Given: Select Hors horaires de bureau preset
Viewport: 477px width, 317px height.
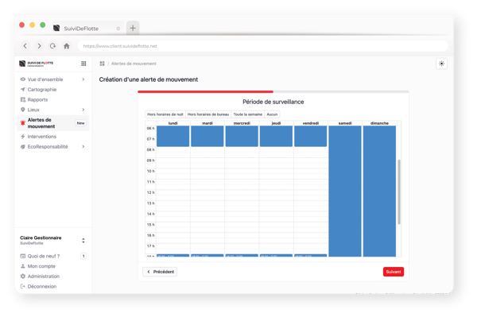Looking at the screenshot, I should tap(208, 114).
